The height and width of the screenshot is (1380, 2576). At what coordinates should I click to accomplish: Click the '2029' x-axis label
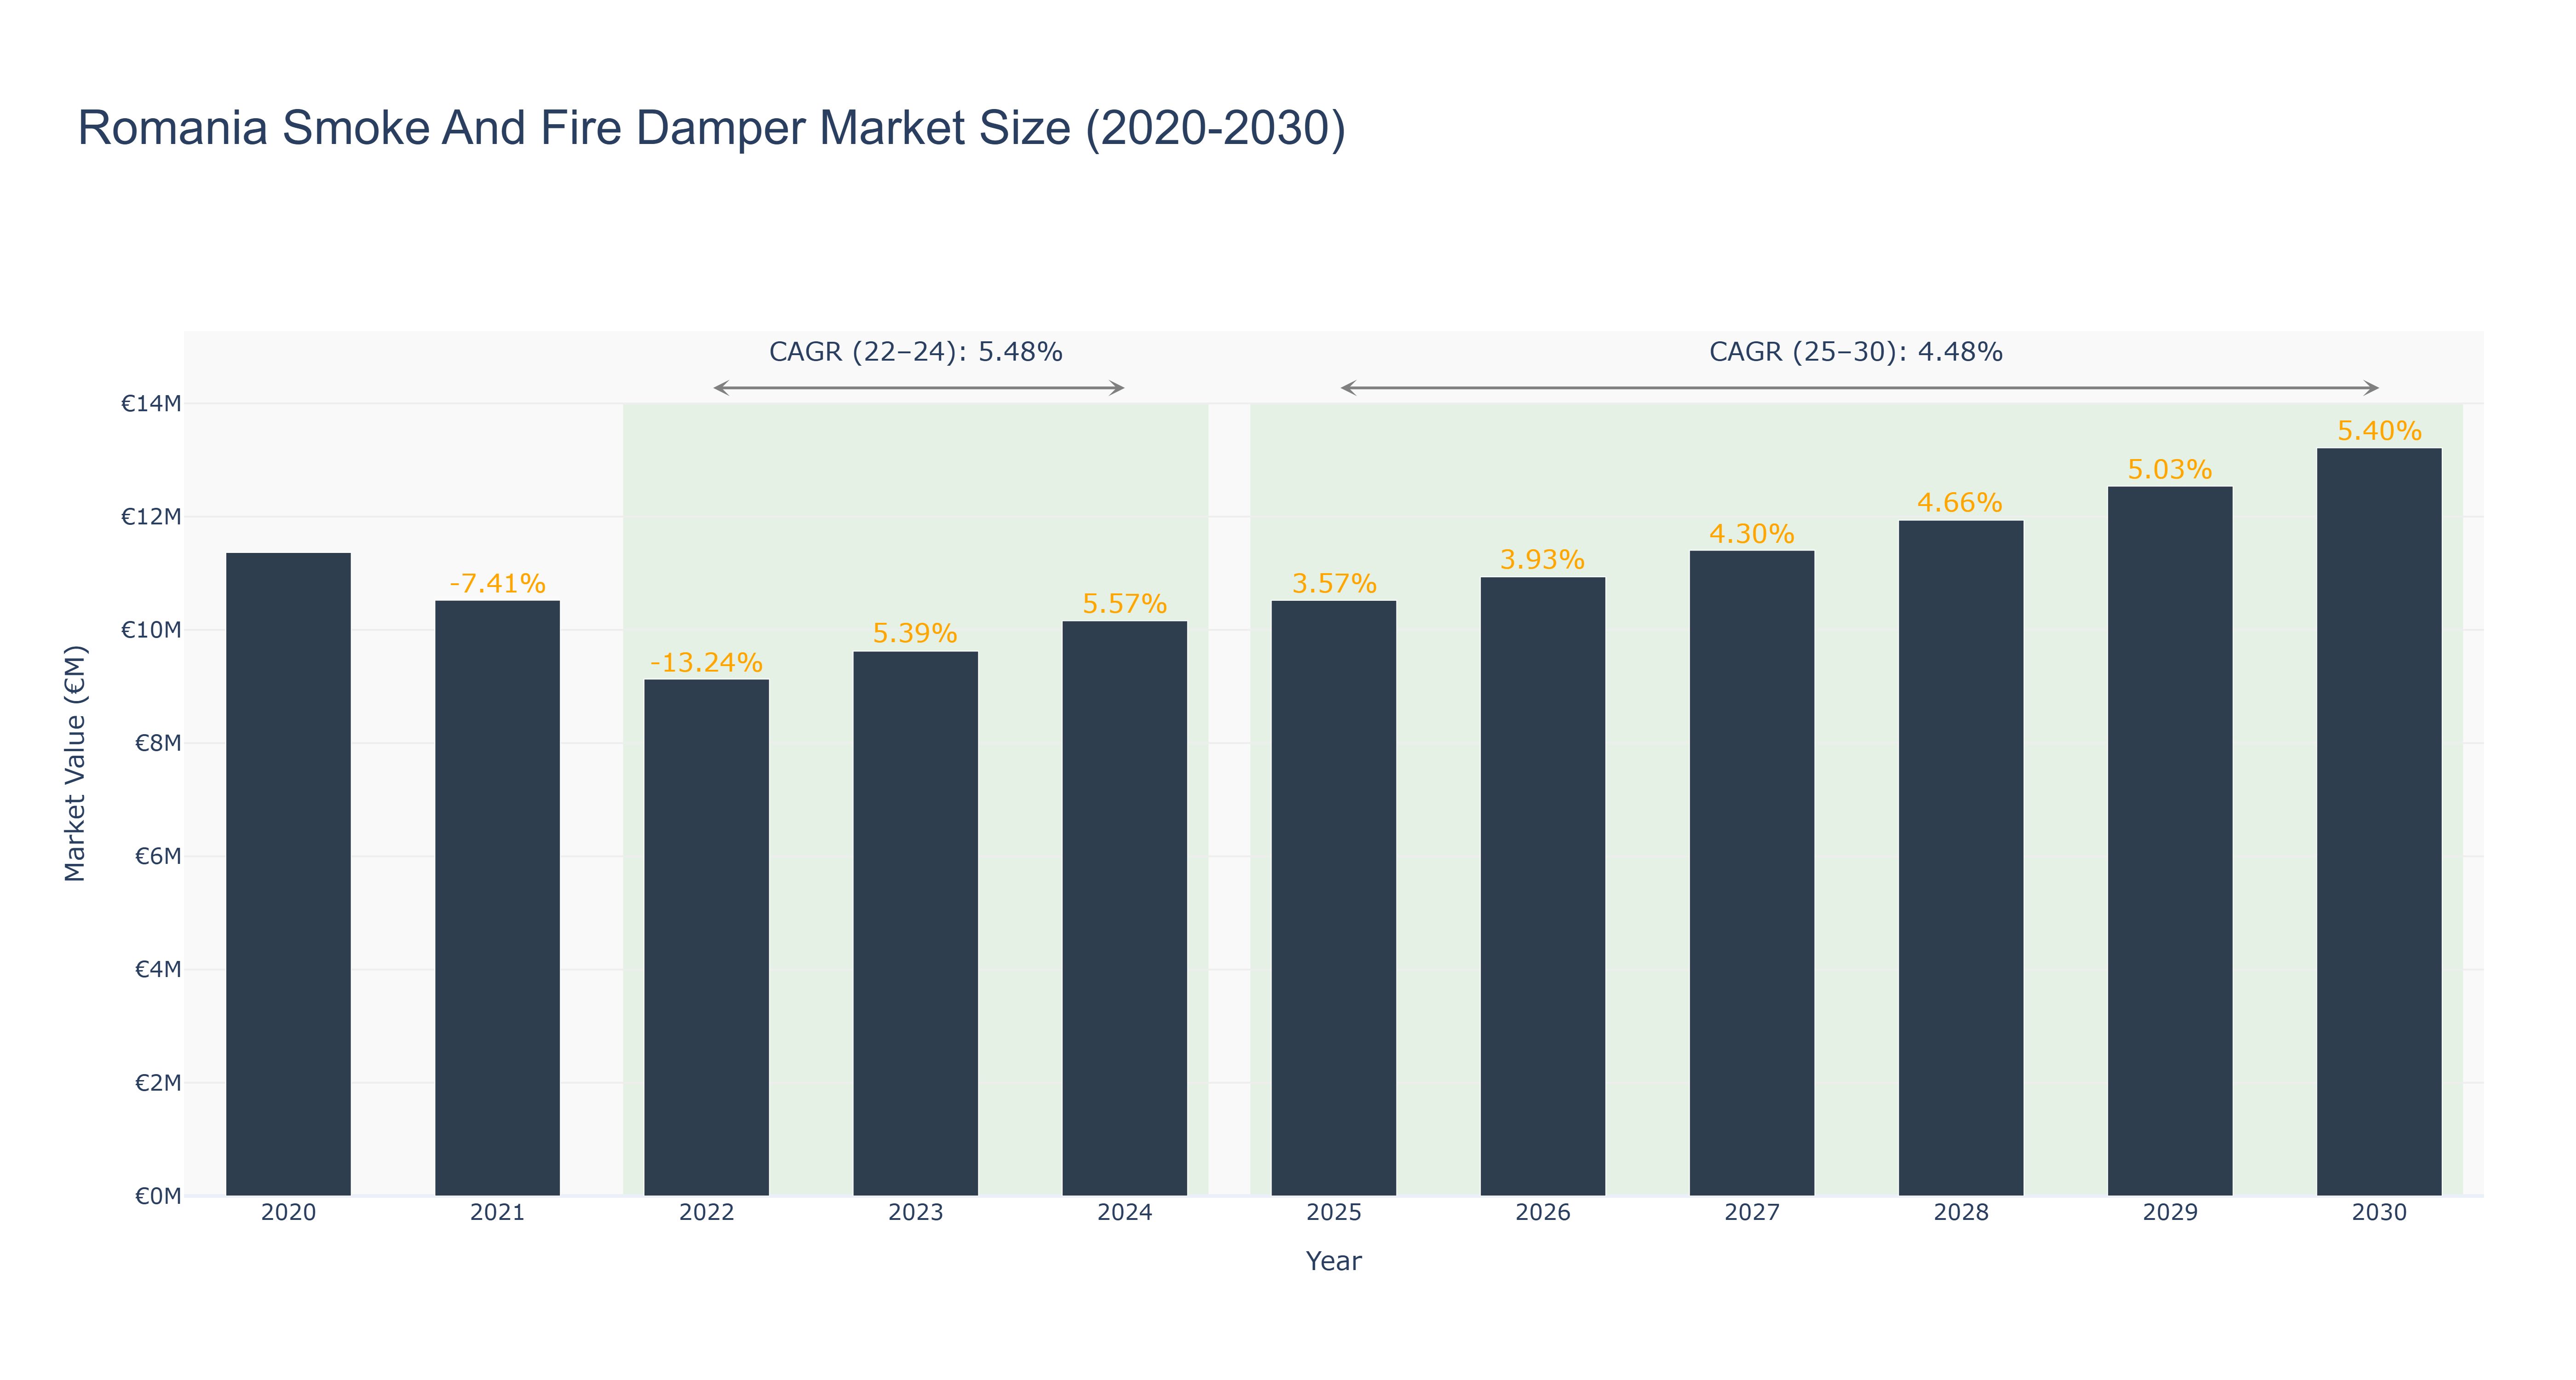click(2169, 1213)
